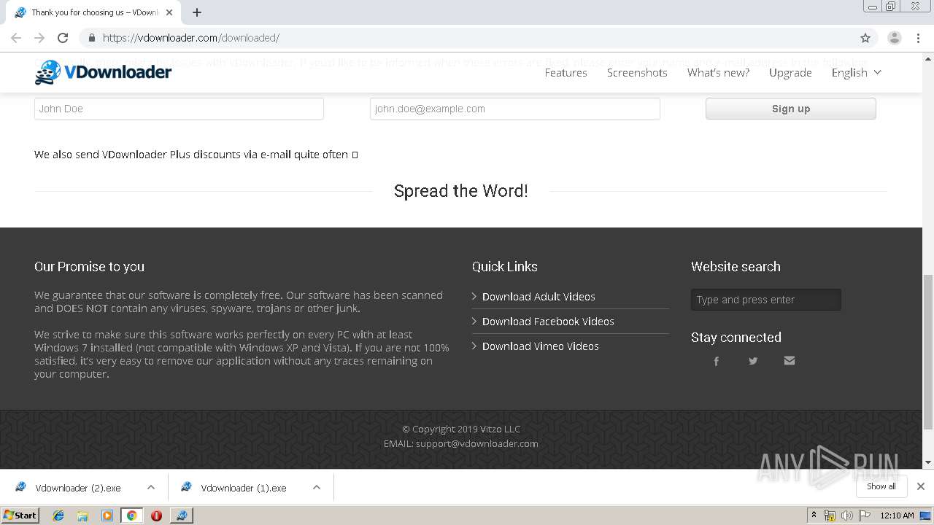Screen dimensions: 934x525
Task: Open the Chrome profile avatar icon
Action: pyautogui.click(x=894, y=38)
